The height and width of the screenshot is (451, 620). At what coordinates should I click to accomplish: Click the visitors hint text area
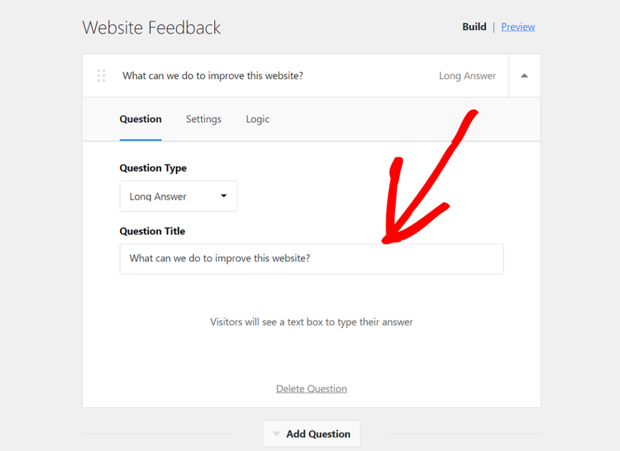click(x=311, y=322)
